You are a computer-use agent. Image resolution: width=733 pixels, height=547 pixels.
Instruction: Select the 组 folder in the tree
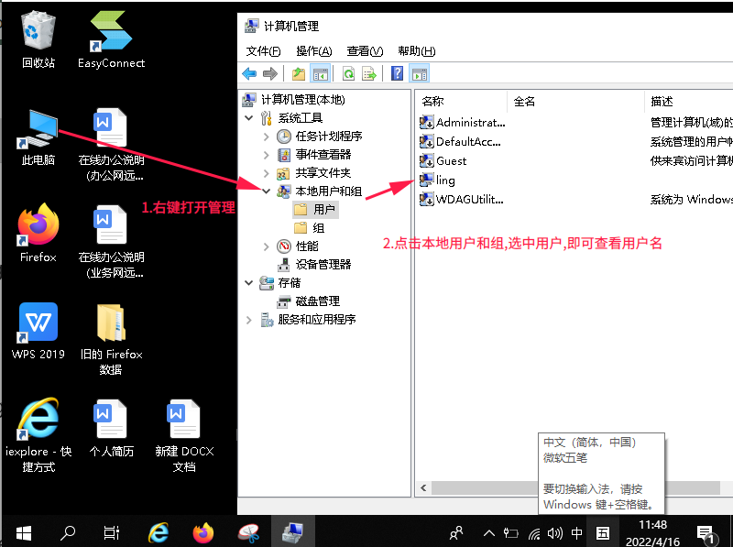pyautogui.click(x=318, y=228)
